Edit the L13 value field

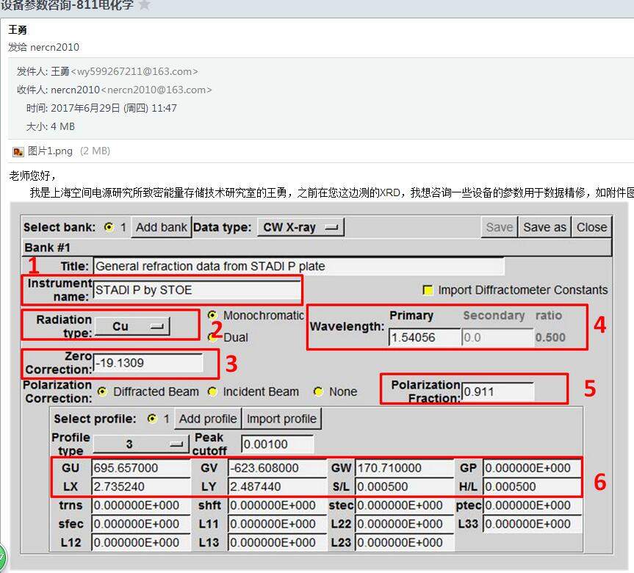(x=277, y=542)
